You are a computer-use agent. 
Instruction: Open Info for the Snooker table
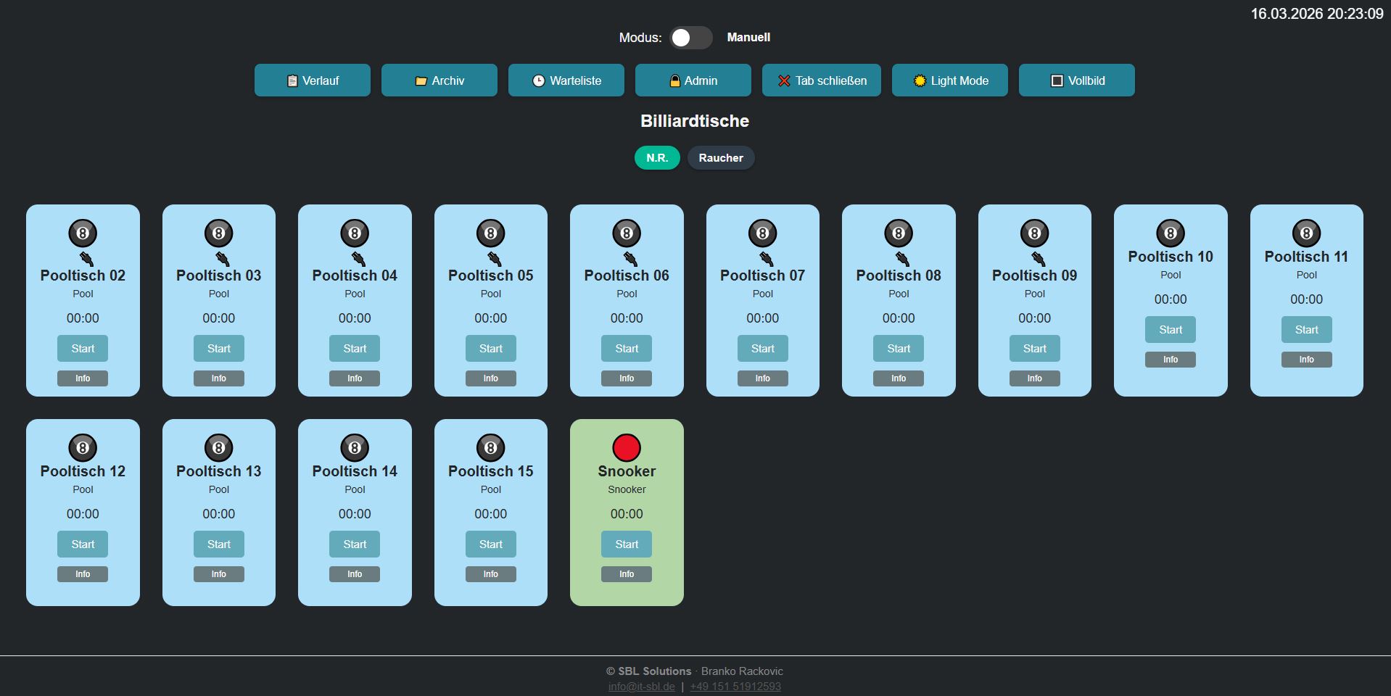tap(627, 574)
